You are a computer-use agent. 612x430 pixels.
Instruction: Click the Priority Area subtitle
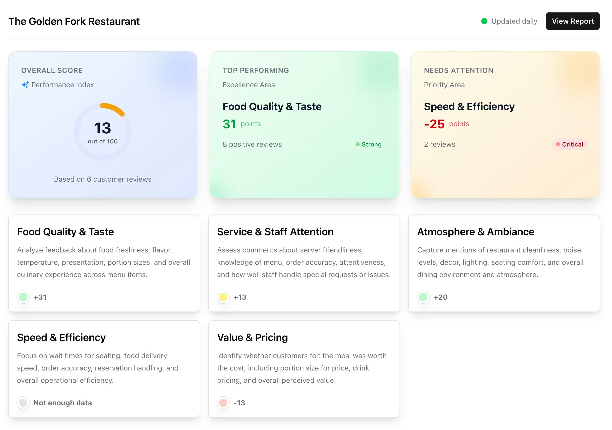(x=444, y=85)
